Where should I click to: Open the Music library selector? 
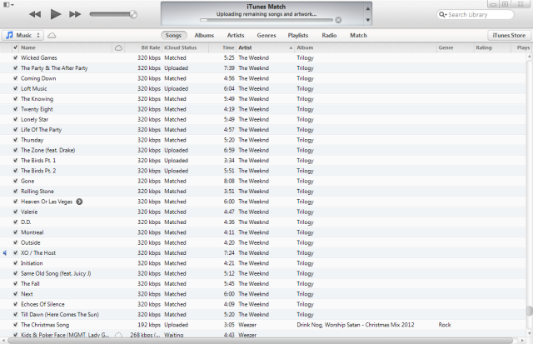point(22,35)
